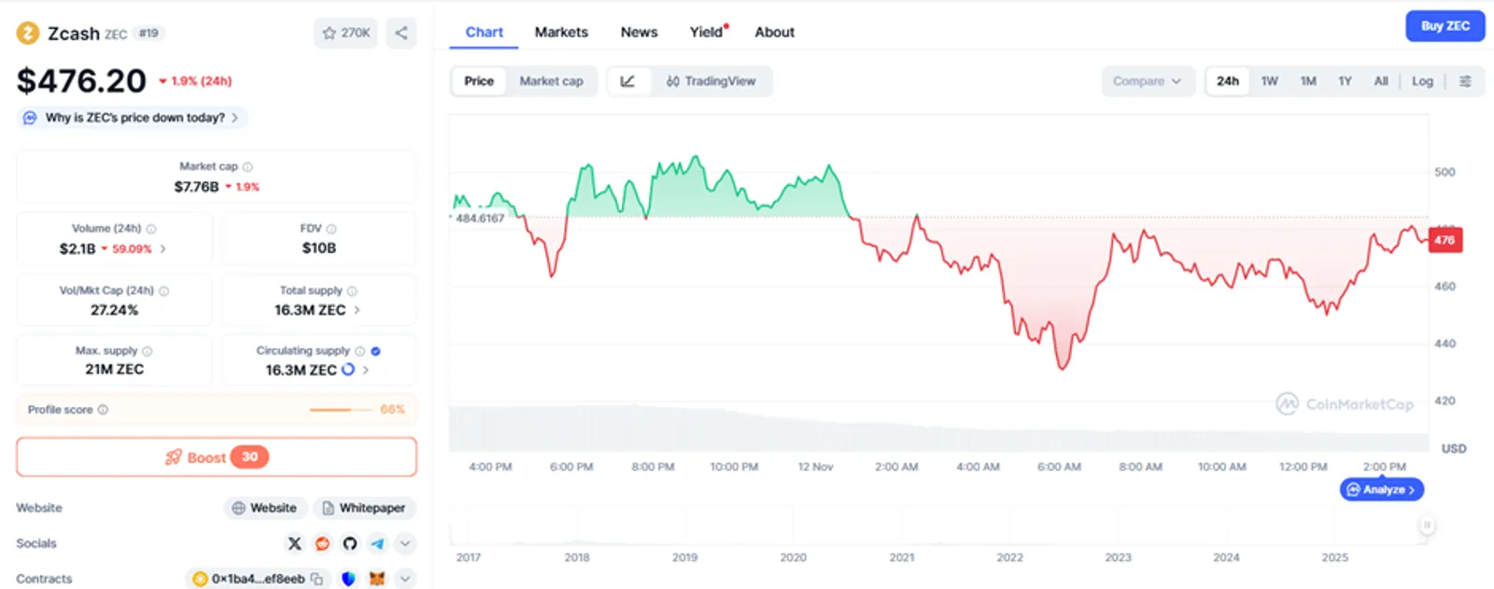Open 'Why is ZEC's price down today?'

click(134, 118)
